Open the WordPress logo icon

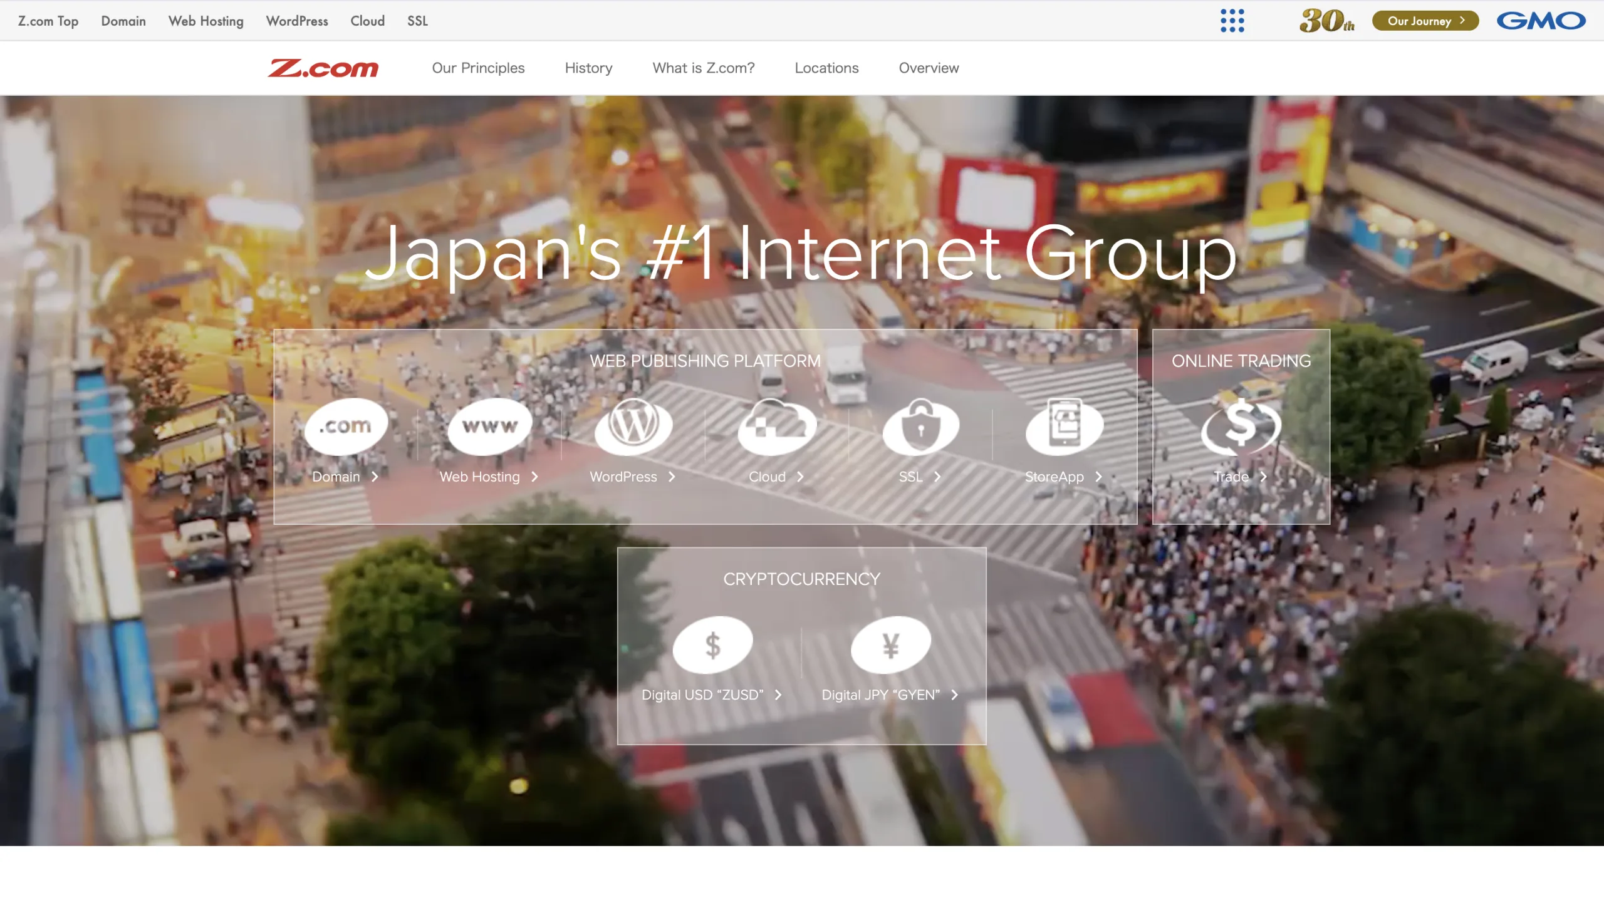click(633, 427)
